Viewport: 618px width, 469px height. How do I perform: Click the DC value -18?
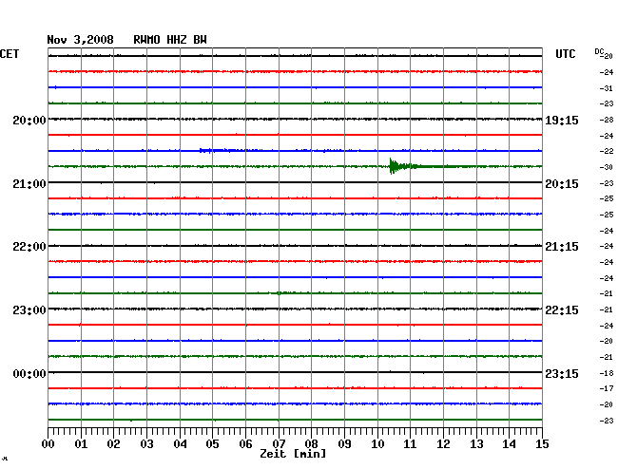[607, 373]
